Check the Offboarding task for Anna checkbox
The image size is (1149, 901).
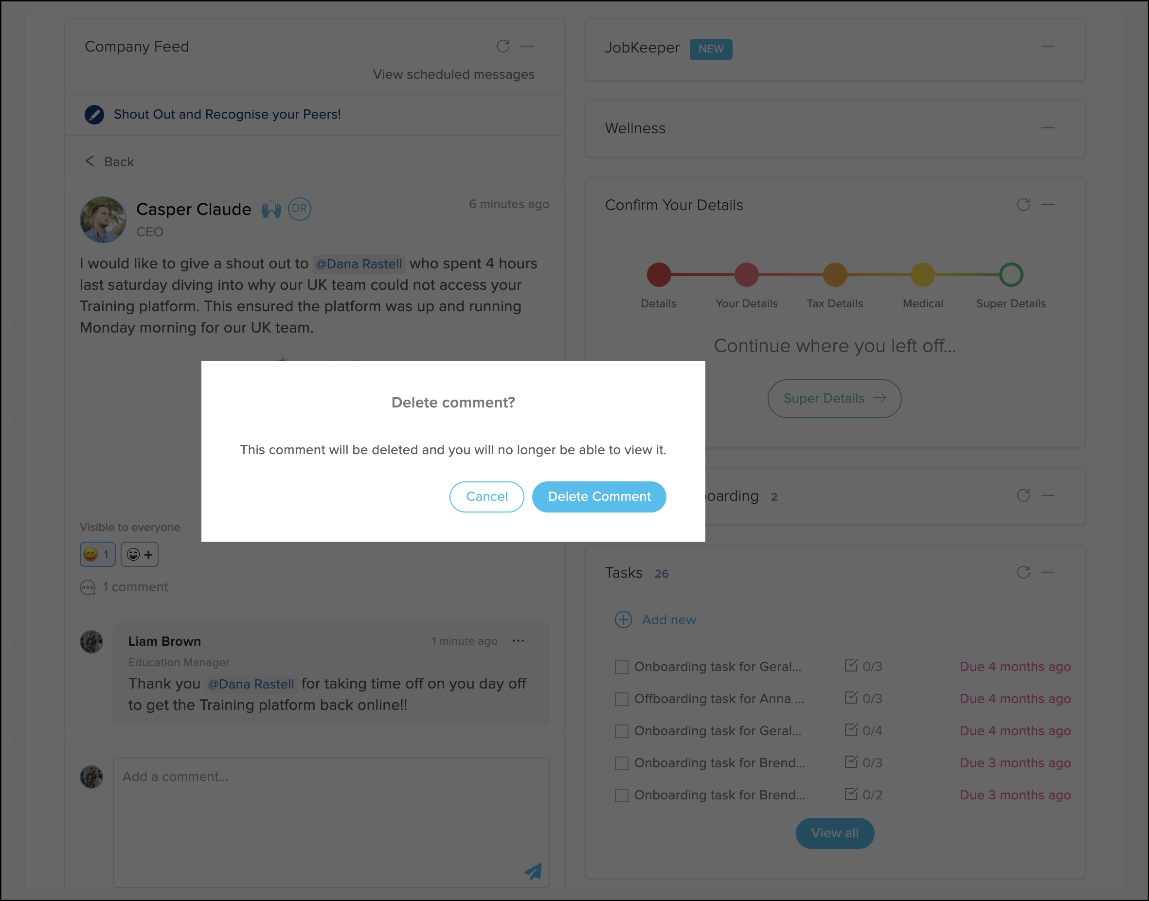621,699
